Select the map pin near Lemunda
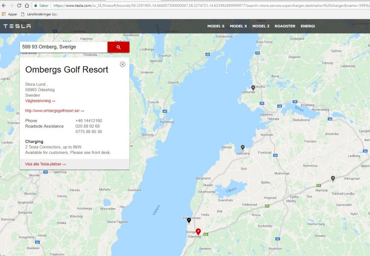The image size is (370, 256). [x=253, y=88]
